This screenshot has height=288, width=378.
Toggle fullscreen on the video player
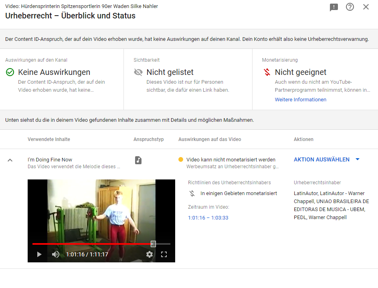click(164, 254)
